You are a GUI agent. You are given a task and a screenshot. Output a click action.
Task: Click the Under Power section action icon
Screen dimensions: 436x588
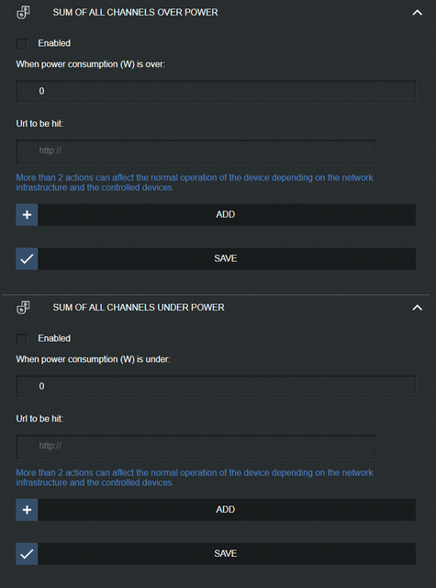[x=23, y=308]
